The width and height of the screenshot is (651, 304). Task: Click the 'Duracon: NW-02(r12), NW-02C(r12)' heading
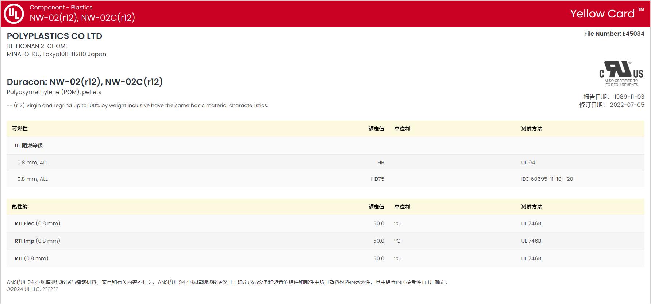[85, 82]
